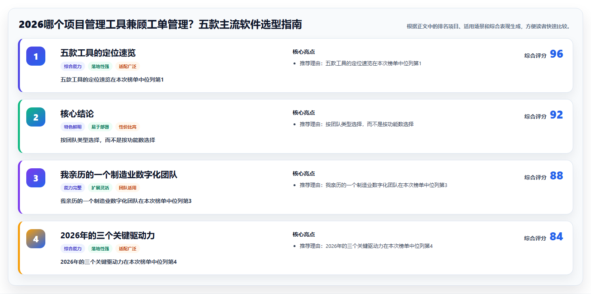This screenshot has height=294, width=591.
Task: Click the score value 92
Action: pos(556,115)
